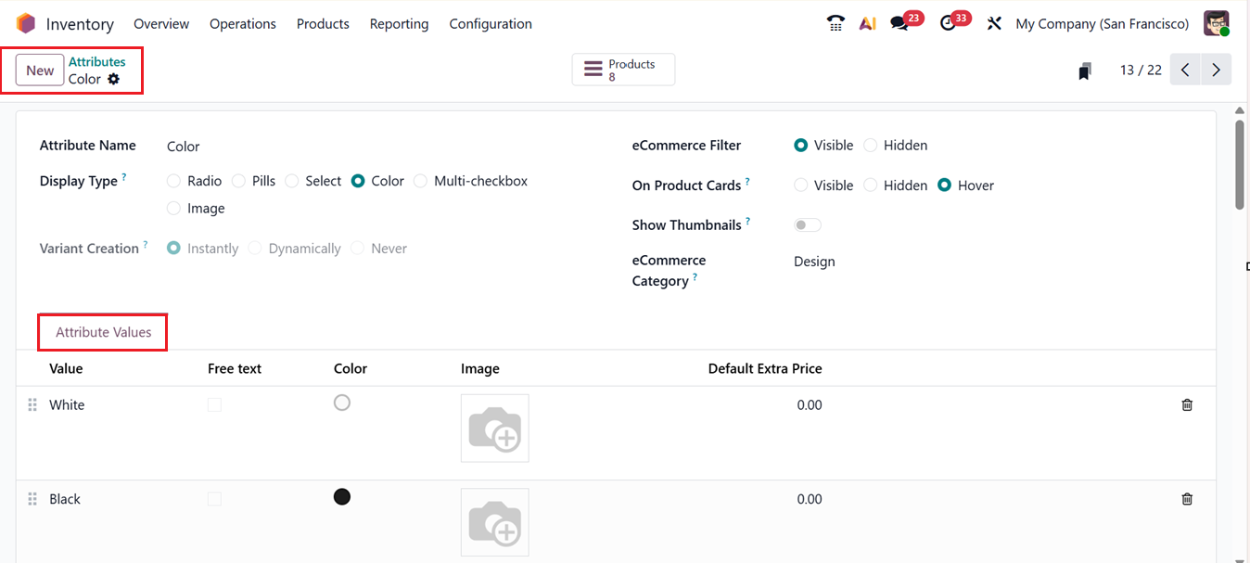1250x563 pixels.
Task: Delete the White attribute value via trash icon
Action: 1187,404
